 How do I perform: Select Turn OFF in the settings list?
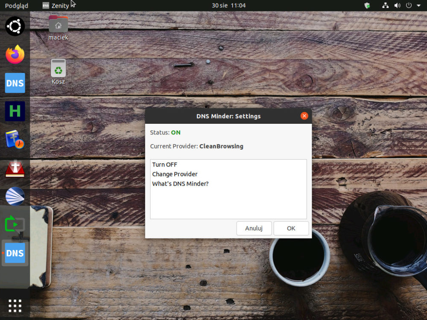tap(228, 165)
